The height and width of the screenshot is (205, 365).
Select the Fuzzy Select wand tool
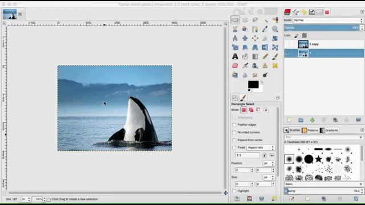click(265, 20)
